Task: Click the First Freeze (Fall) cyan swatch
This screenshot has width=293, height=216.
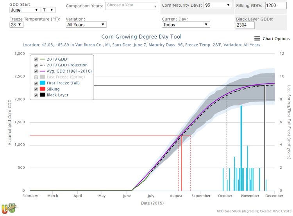Action: tap(43, 83)
